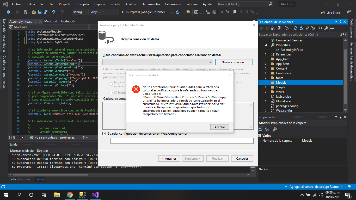356x200 pixels.
Task: Click the pending changes clock filter icon
Action: 287,28
